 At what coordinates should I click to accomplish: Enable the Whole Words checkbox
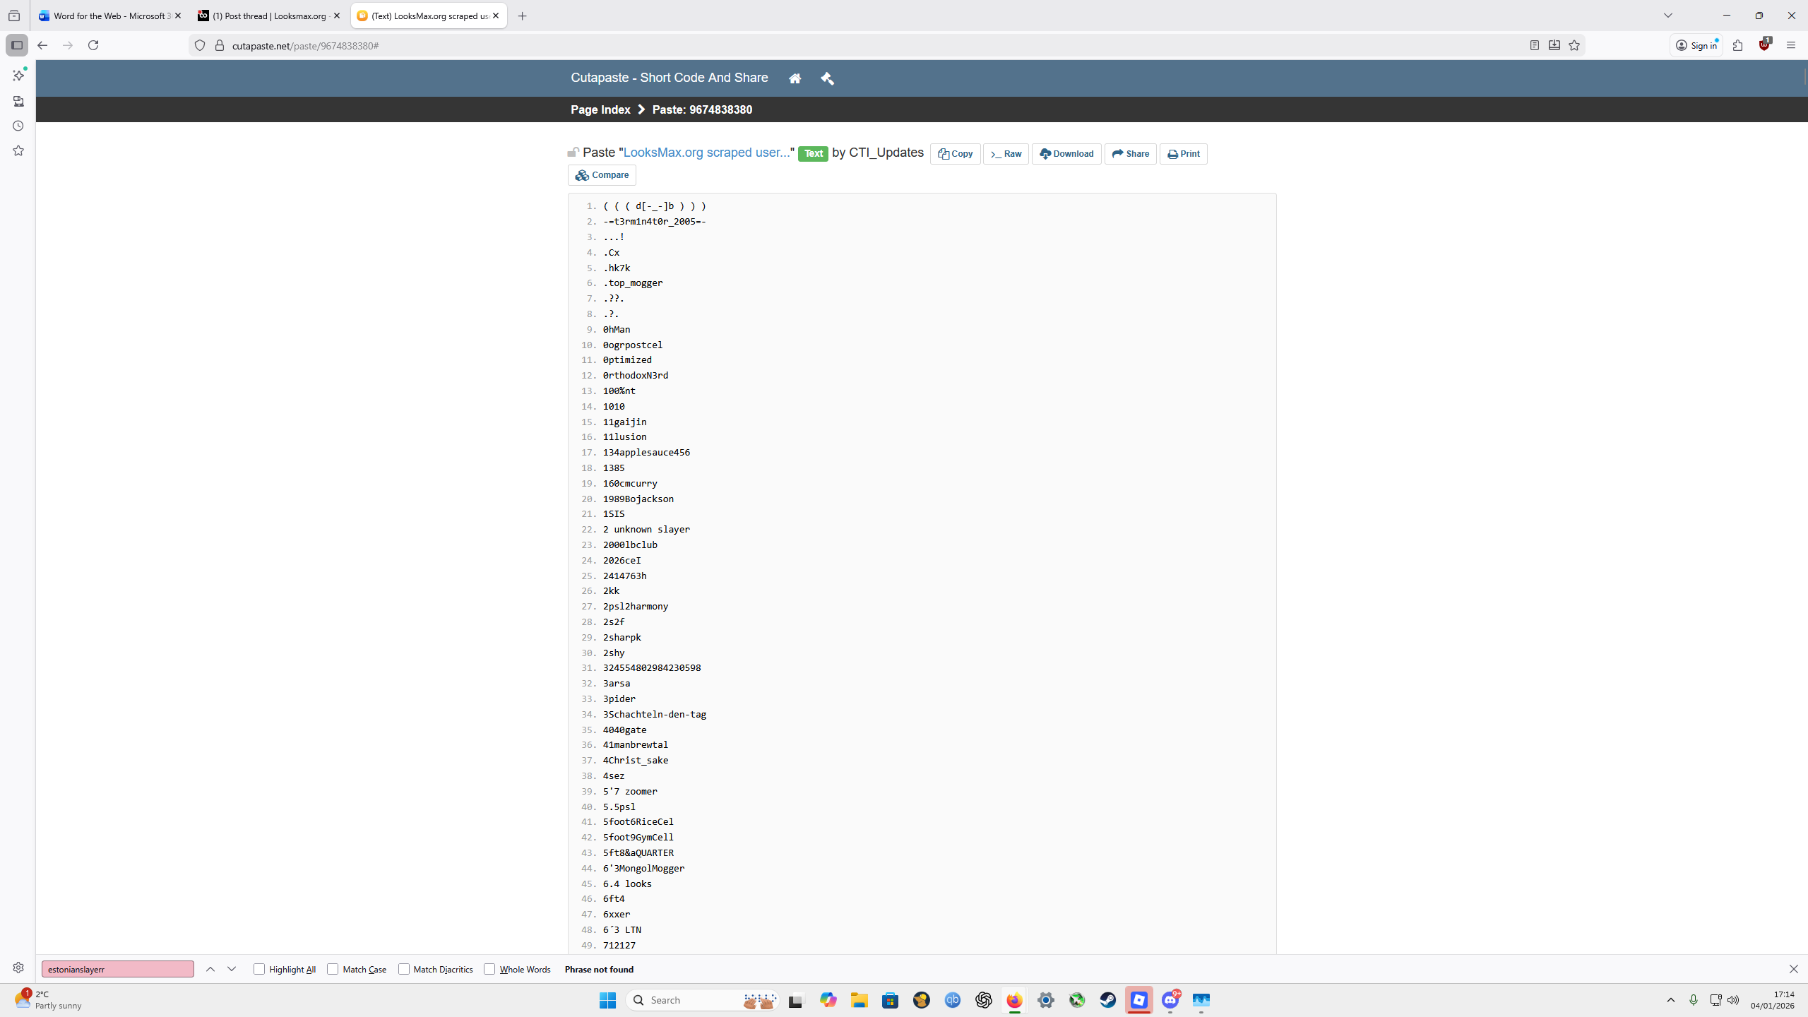pyautogui.click(x=489, y=969)
